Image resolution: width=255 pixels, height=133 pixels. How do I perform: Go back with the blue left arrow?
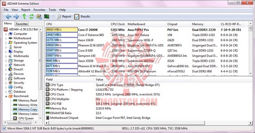click(8, 17)
